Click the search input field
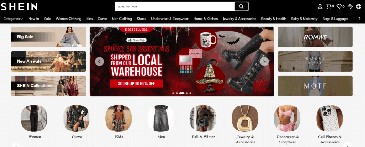Screen dimensions: 365x147 click(x=175, y=6)
